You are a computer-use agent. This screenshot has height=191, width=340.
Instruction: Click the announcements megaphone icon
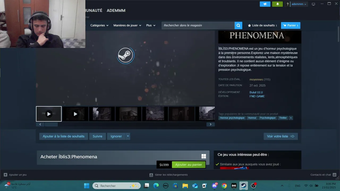pyautogui.click(x=265, y=4)
